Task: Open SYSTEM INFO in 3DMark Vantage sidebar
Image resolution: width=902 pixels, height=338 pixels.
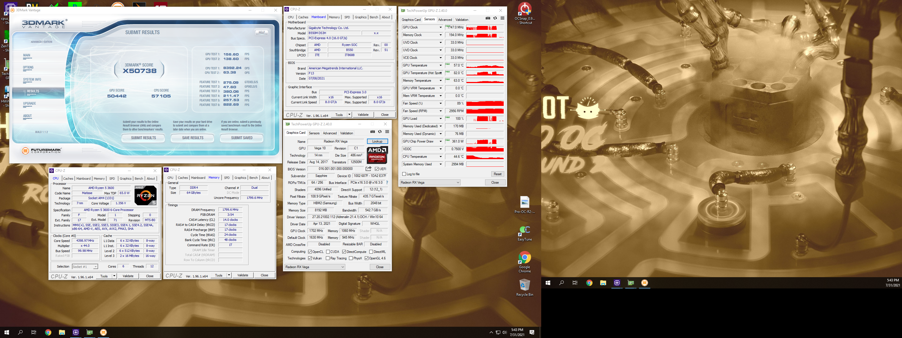Action: click(32, 79)
